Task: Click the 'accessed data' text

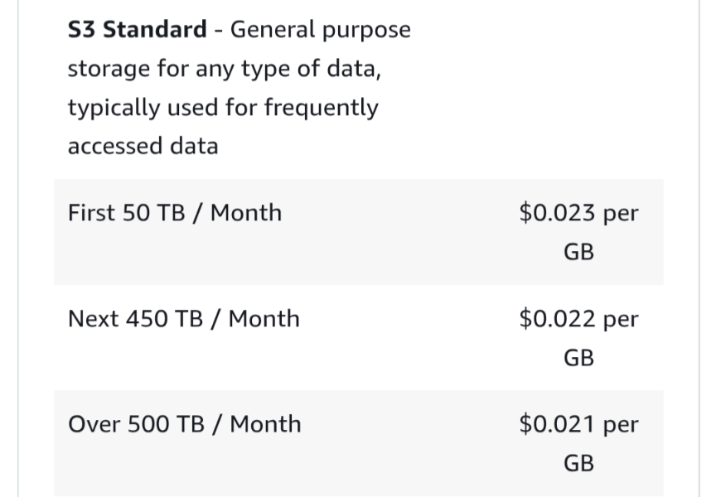Action: [143, 147]
